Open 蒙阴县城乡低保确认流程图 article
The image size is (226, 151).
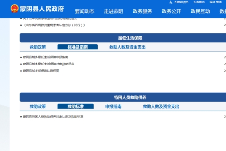tap(41, 71)
